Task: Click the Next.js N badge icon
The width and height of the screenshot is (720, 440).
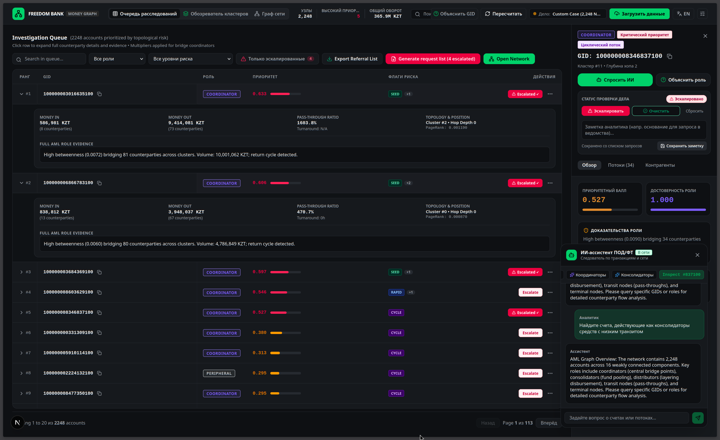Action: [17, 423]
